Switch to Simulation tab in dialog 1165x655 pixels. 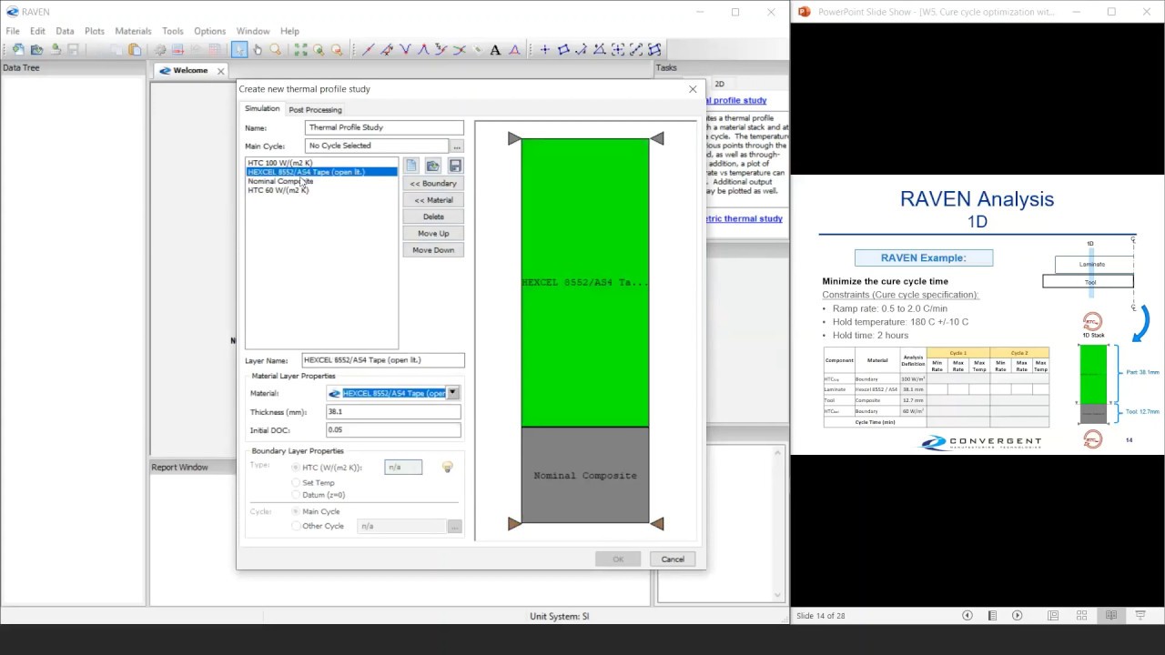[x=262, y=109]
